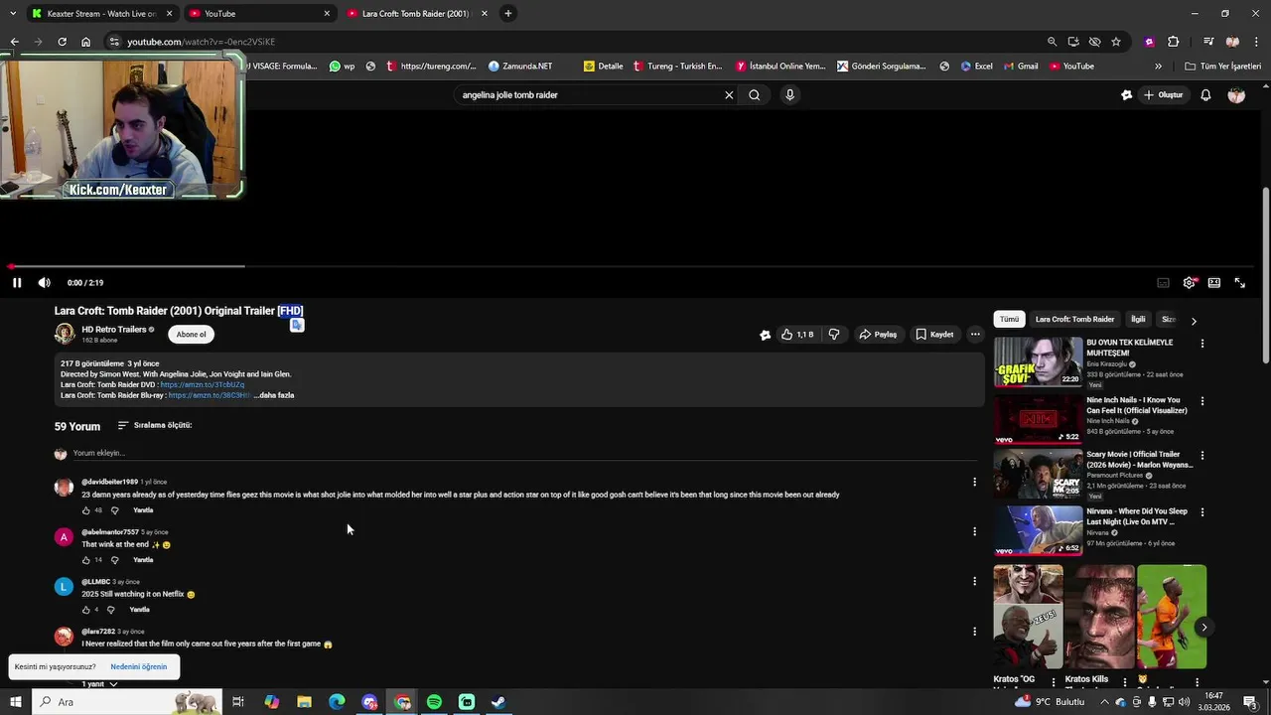Click the Paylaş share button
The height and width of the screenshot is (715, 1271).
[x=878, y=335]
